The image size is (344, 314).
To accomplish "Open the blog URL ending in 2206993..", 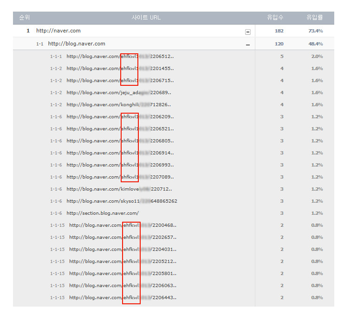I will click(120, 165).
